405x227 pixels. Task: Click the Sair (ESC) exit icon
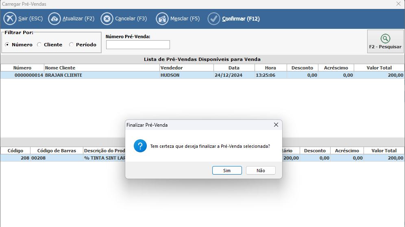pyautogui.click(x=10, y=19)
